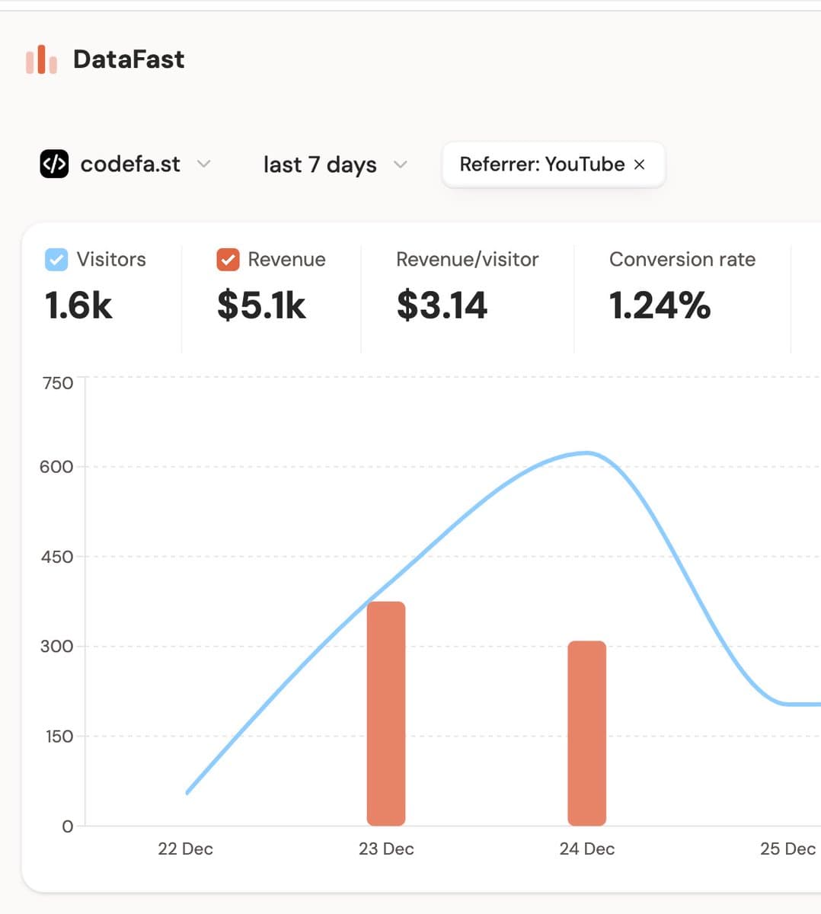Click the DataFast brand name
This screenshot has width=821, height=914.
pos(129,59)
